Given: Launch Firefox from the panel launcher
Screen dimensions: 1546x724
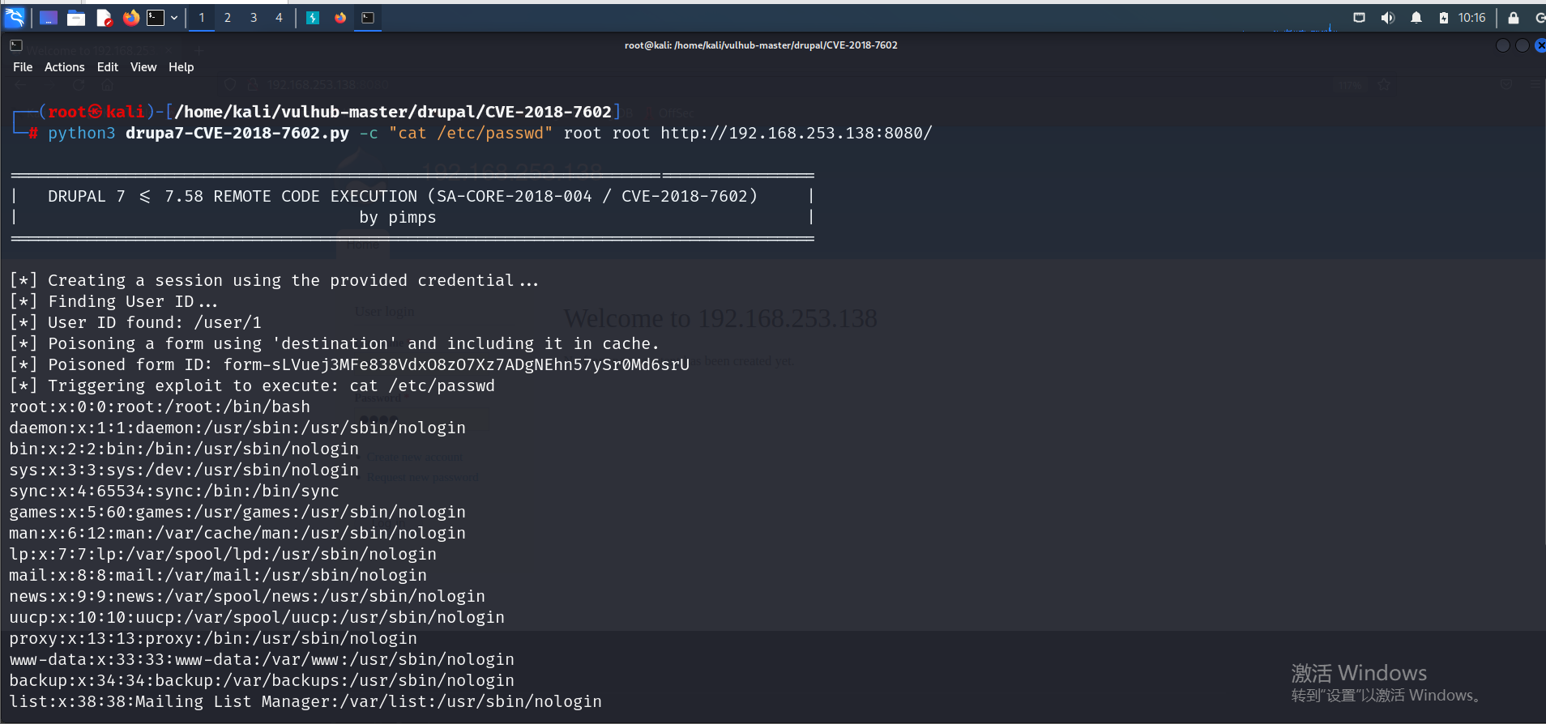Looking at the screenshot, I should click(130, 18).
